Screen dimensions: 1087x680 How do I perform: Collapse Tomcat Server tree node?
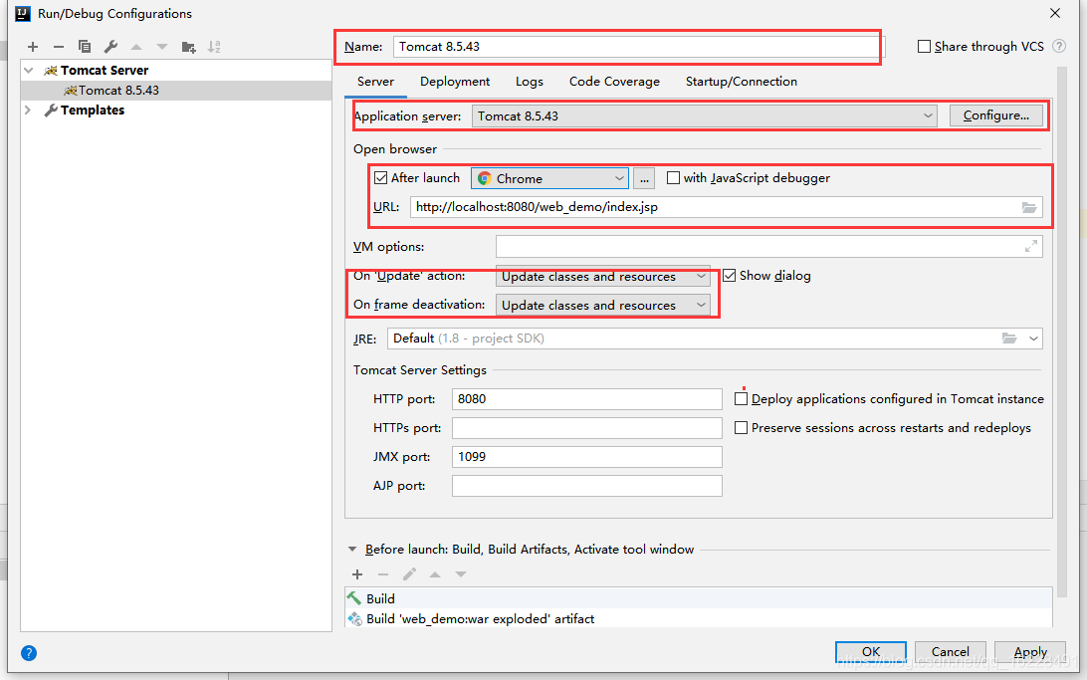coord(29,70)
